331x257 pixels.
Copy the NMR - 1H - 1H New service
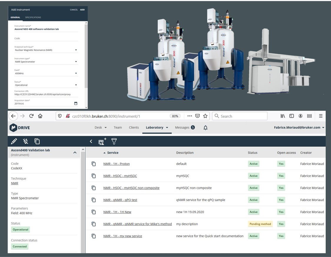[94, 212]
